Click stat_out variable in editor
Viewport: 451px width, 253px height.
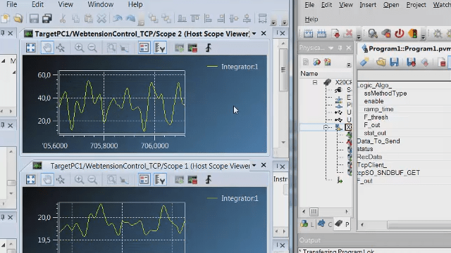[375, 133]
